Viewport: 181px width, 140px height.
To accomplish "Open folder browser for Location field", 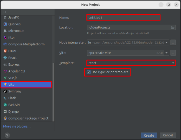I will pyautogui.click(x=173, y=28).
